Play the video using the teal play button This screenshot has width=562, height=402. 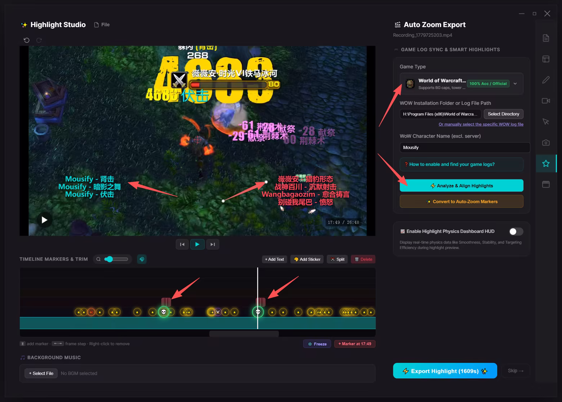tap(197, 244)
